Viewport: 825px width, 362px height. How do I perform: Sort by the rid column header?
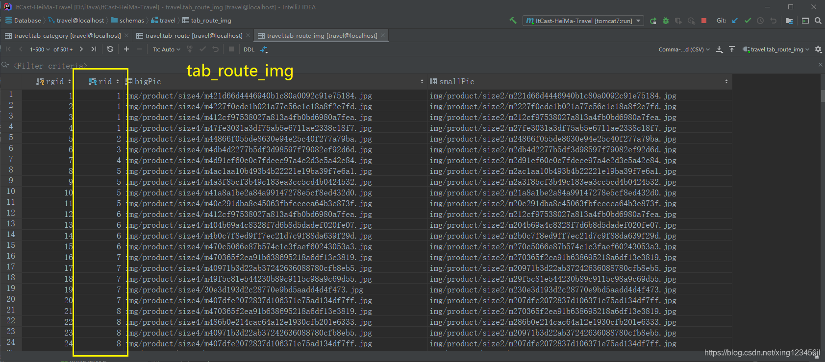(104, 81)
